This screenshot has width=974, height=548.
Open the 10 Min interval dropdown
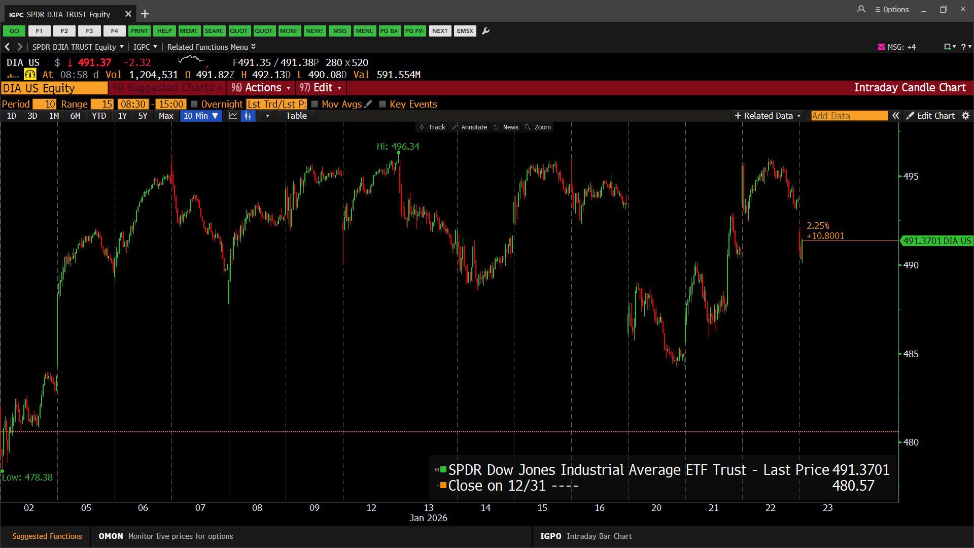tap(201, 116)
